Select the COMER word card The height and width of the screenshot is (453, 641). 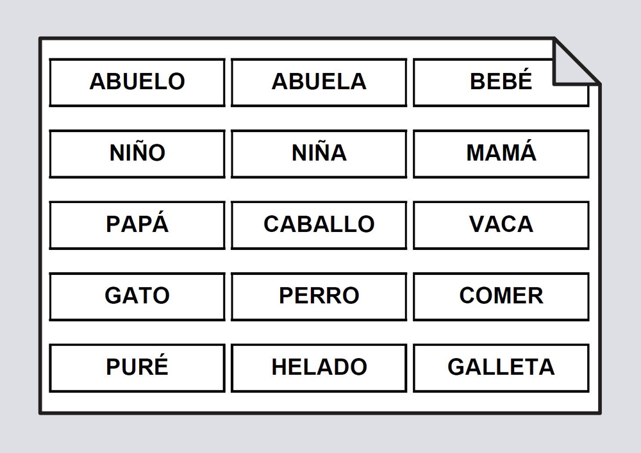[501, 297]
